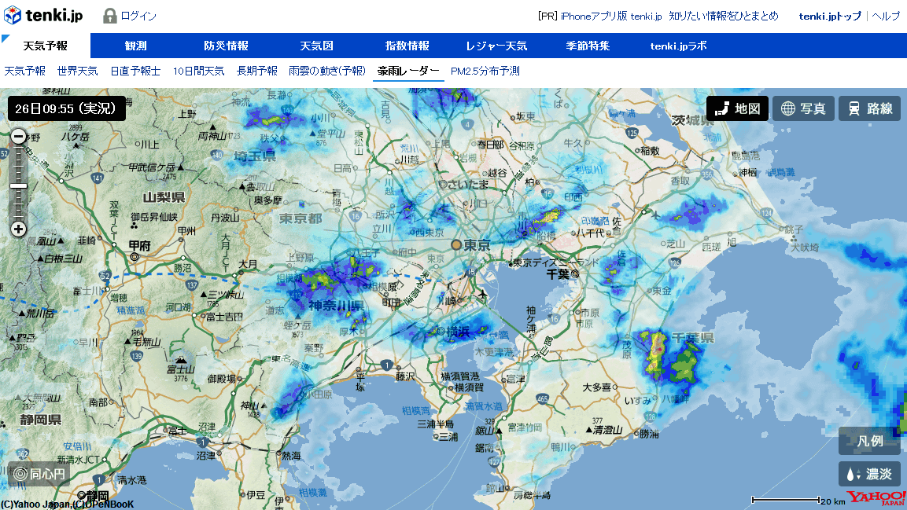Open the 凡例 rainfall legend panel
This screenshot has width=907, height=510.
coord(869,442)
